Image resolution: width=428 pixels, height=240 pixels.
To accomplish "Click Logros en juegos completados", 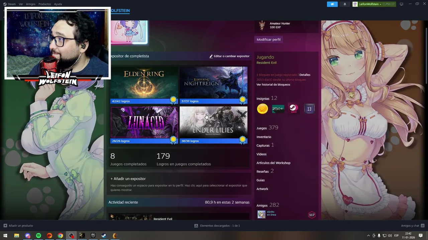I will pyautogui.click(x=184, y=164).
